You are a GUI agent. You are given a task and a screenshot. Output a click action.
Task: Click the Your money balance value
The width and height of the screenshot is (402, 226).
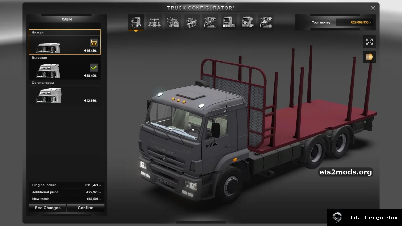pos(361,23)
